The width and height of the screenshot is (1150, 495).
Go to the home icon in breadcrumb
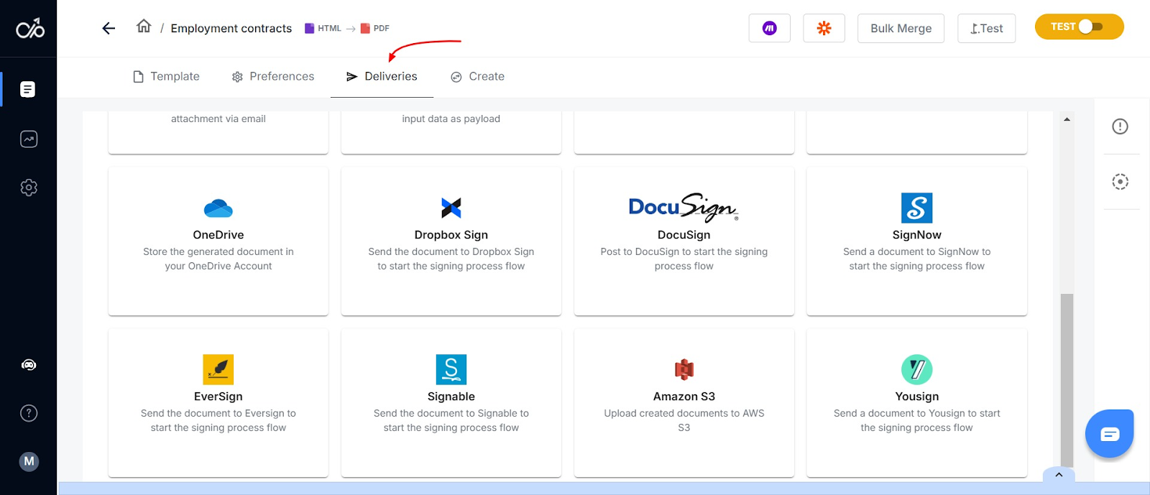coord(144,27)
